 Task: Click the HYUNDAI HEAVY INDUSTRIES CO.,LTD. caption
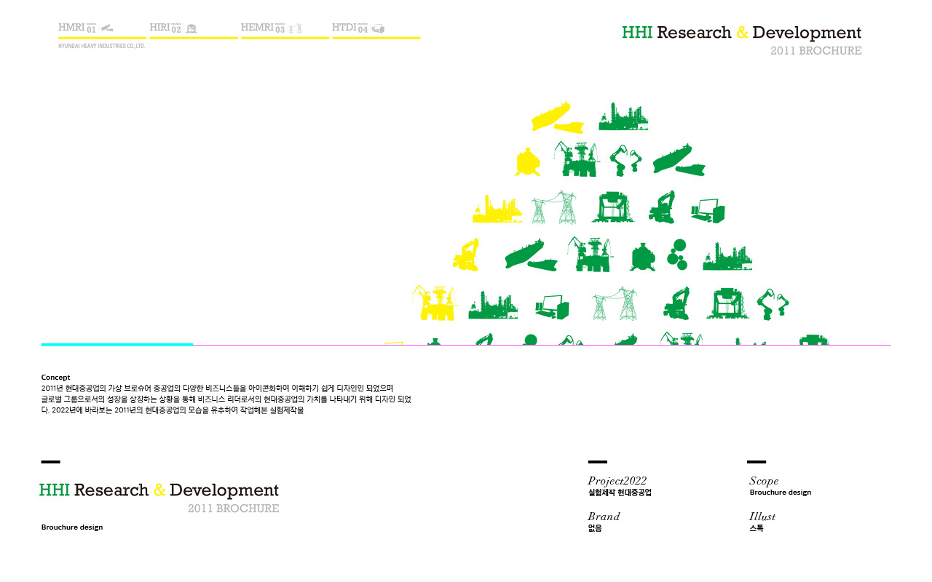pyautogui.click(x=102, y=46)
